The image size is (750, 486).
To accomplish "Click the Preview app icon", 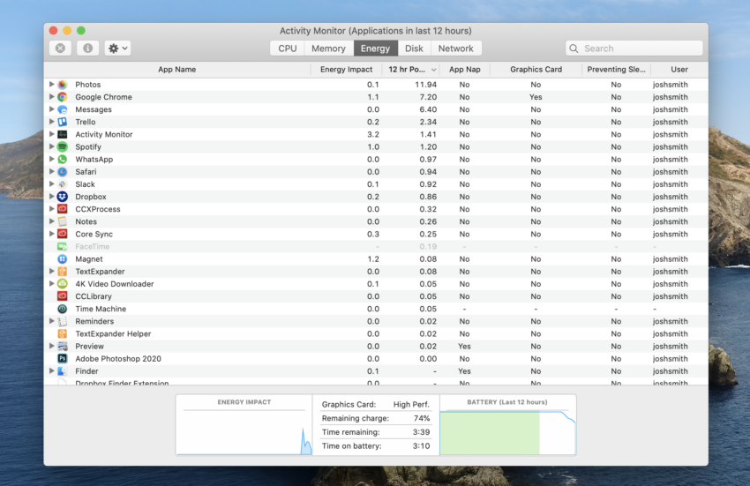I will click(x=62, y=346).
